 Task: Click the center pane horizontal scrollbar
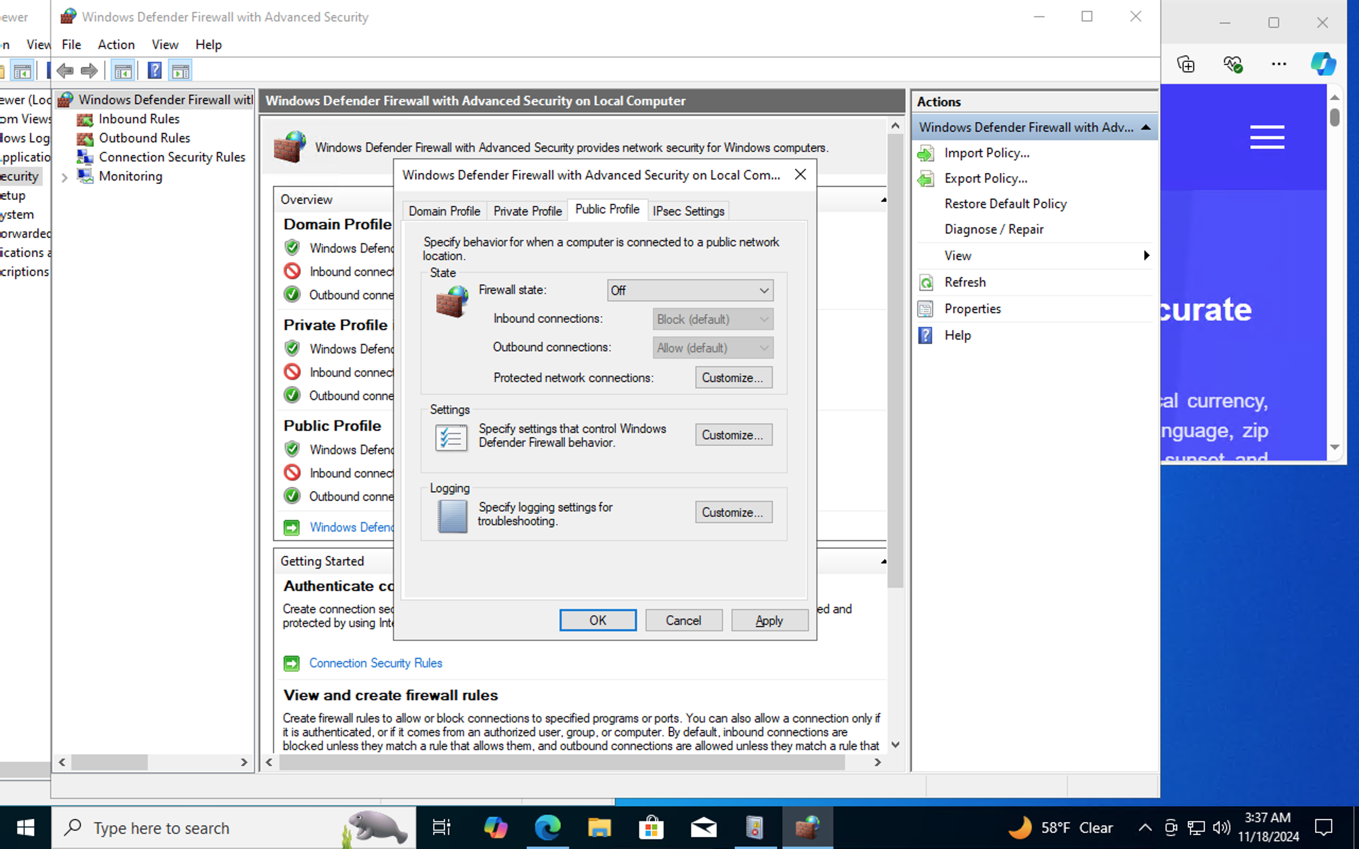click(562, 762)
